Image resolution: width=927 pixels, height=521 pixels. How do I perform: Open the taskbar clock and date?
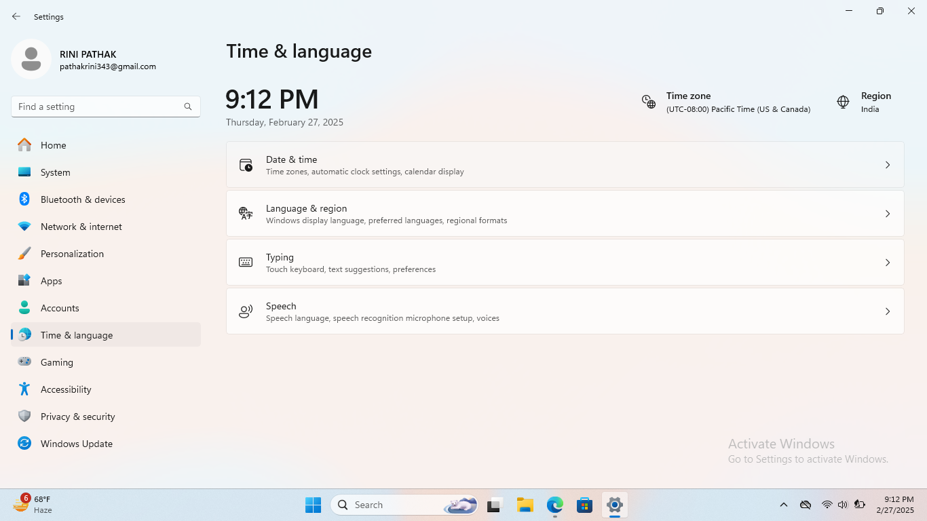point(895,505)
